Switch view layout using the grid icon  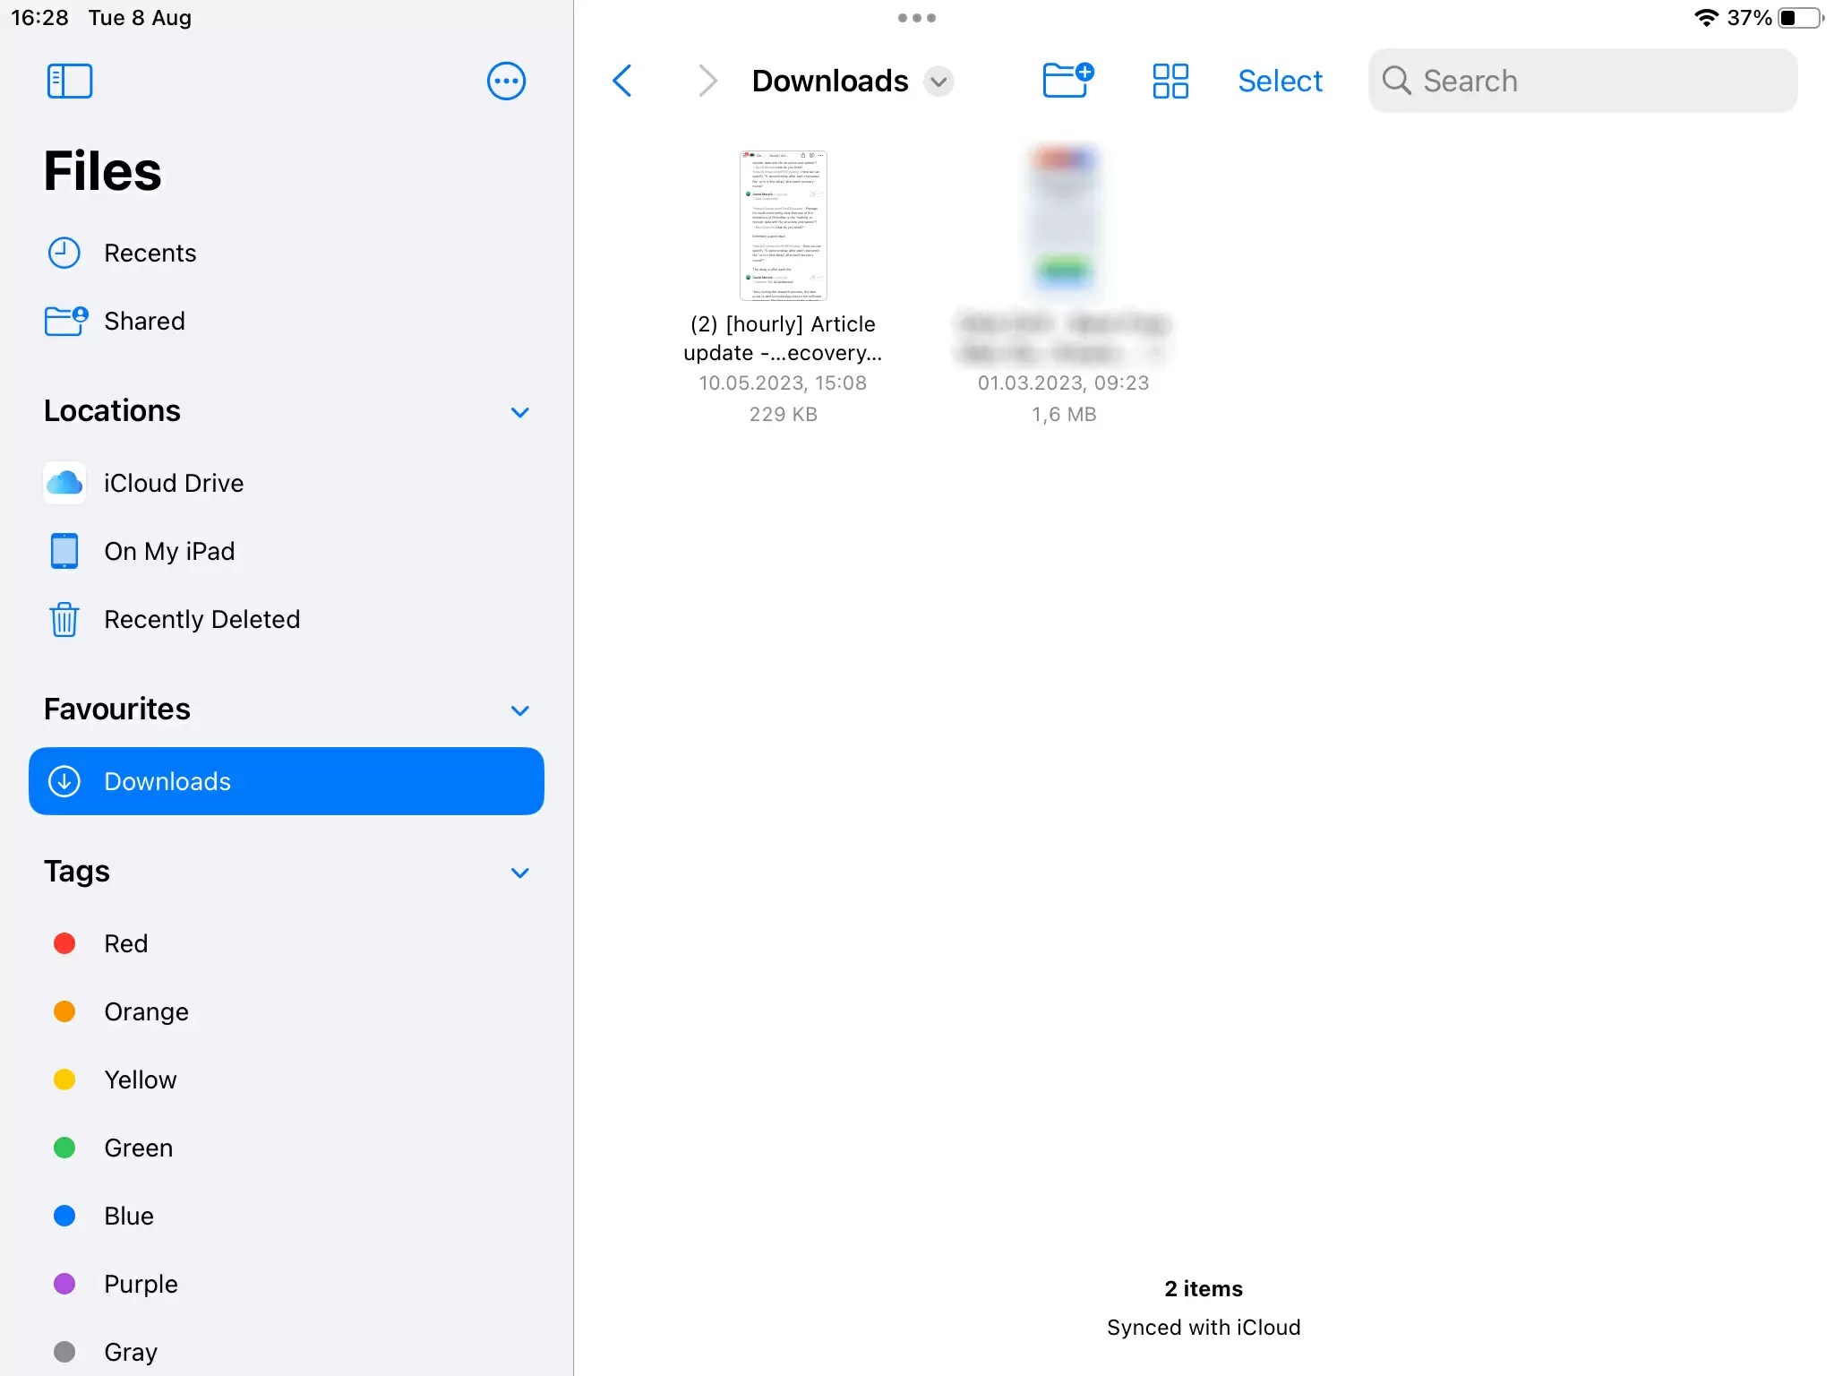tap(1169, 81)
